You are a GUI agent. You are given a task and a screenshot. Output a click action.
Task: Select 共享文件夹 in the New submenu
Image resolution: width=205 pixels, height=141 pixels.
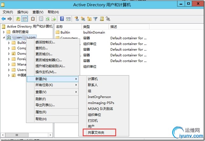click(104, 133)
